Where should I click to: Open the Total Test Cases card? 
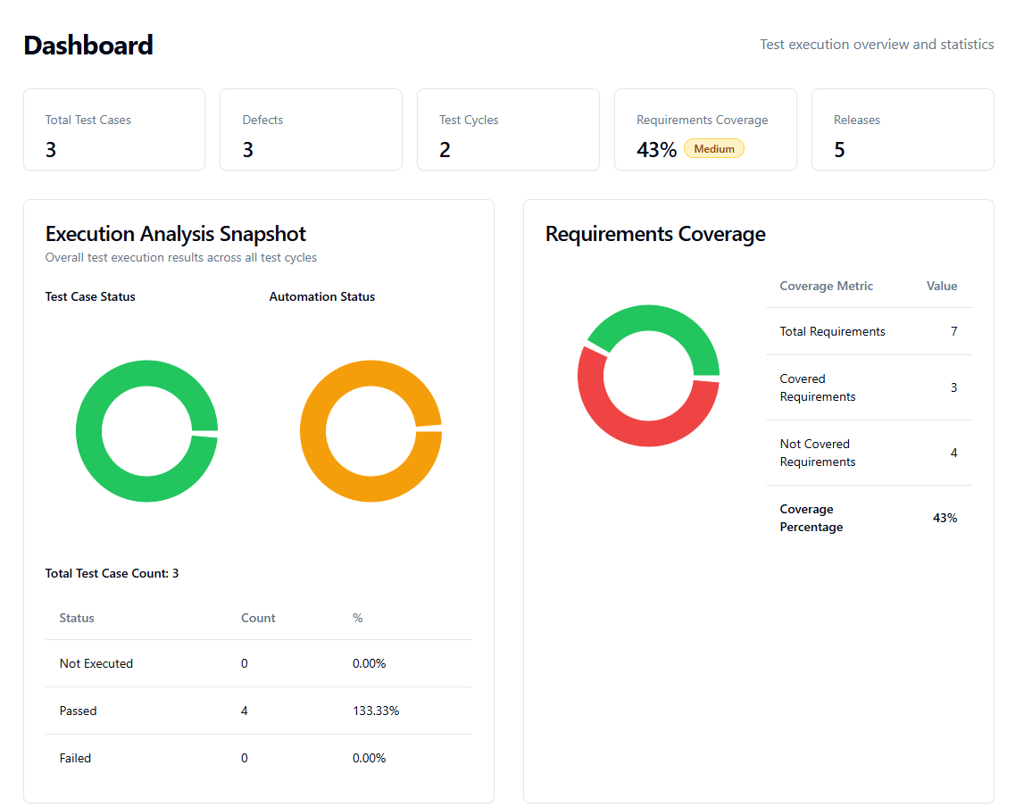click(114, 129)
